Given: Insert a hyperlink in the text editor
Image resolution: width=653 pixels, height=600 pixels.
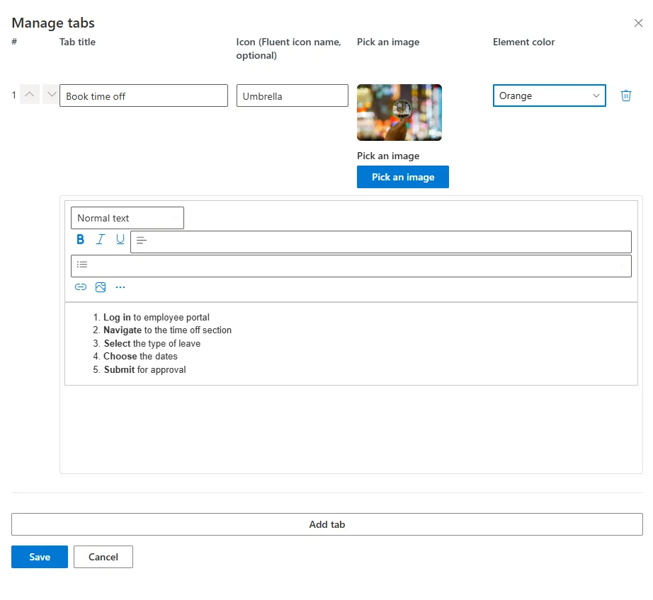Looking at the screenshot, I should [x=80, y=287].
